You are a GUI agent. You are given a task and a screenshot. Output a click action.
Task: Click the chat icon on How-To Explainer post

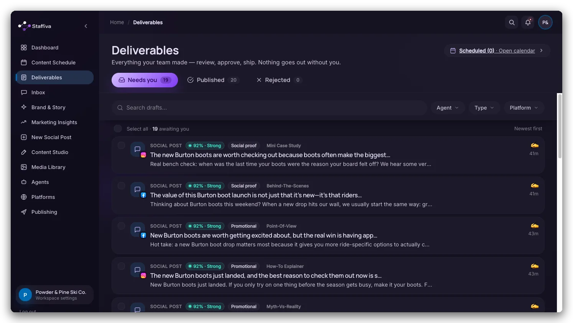click(x=137, y=270)
